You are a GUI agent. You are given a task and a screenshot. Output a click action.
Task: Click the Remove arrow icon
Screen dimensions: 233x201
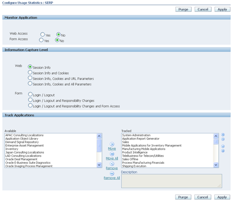(x=112, y=164)
